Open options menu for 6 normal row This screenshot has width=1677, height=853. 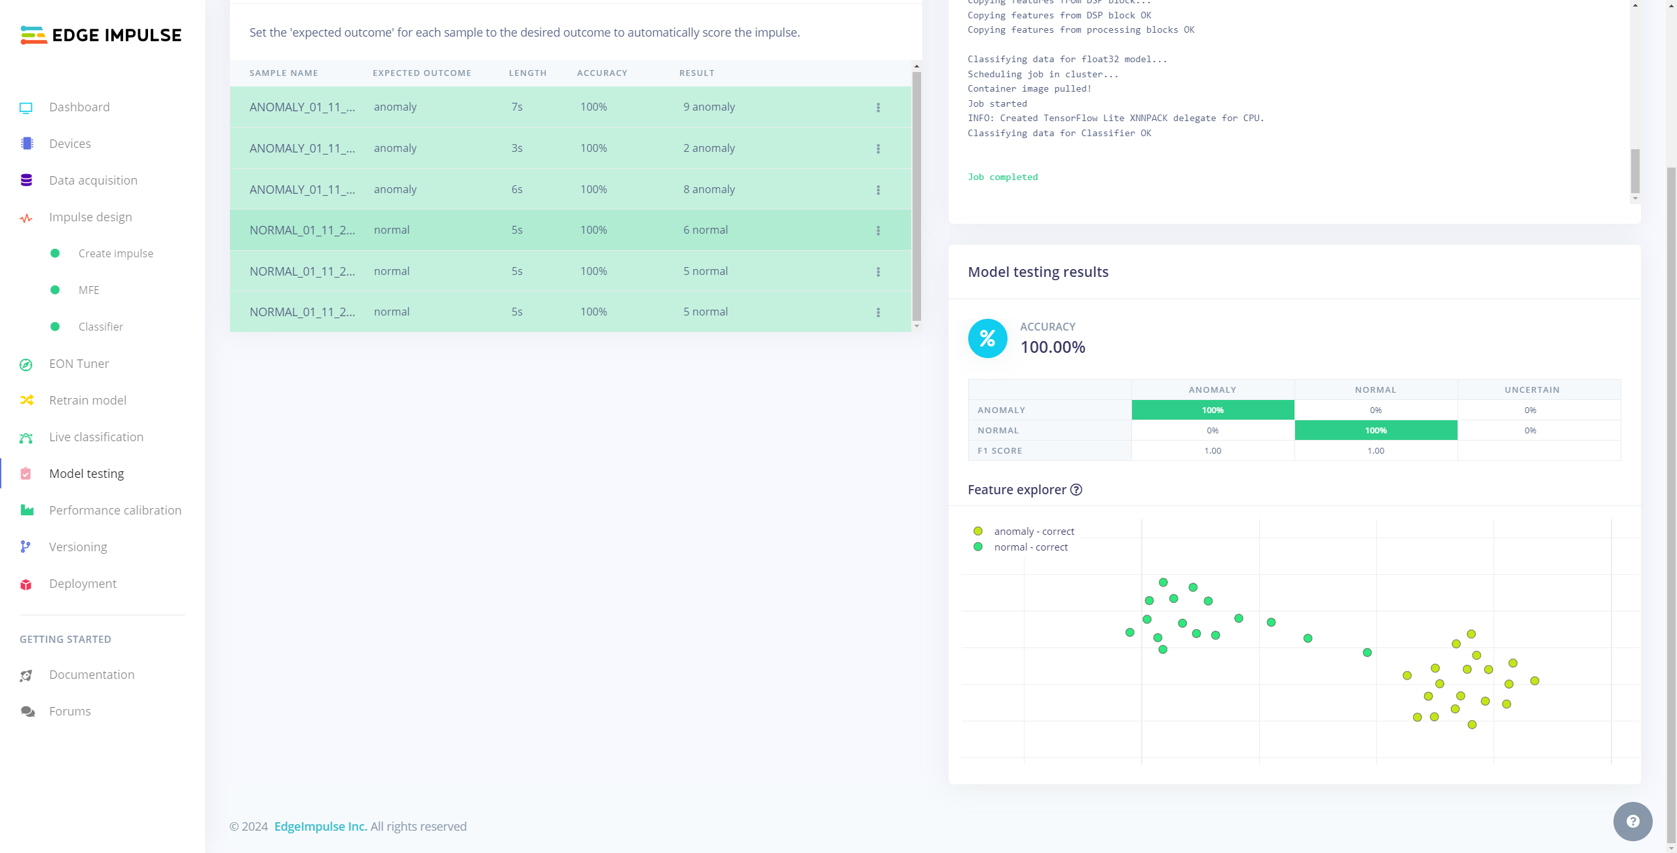point(878,230)
